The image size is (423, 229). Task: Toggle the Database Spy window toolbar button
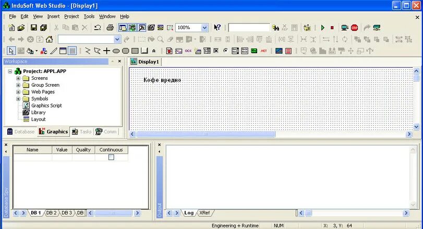coord(132,28)
